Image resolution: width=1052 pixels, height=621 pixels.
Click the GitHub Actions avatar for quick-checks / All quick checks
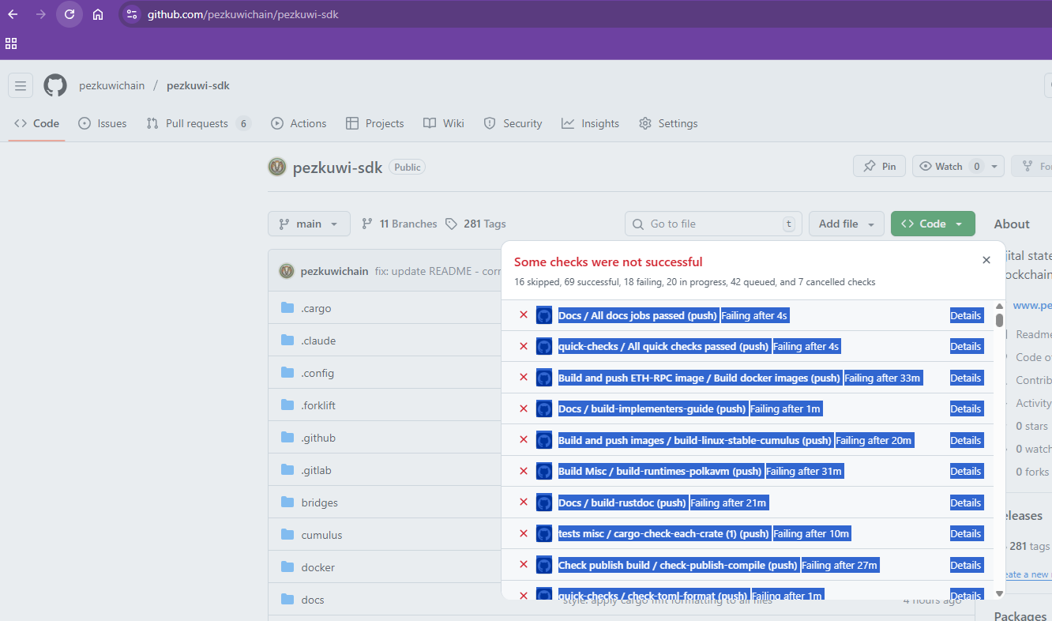(x=544, y=346)
